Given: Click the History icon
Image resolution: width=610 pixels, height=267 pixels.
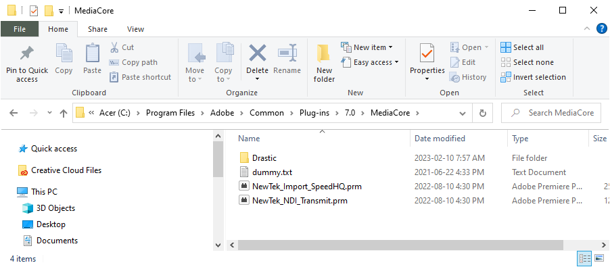Looking at the screenshot, I should [454, 77].
